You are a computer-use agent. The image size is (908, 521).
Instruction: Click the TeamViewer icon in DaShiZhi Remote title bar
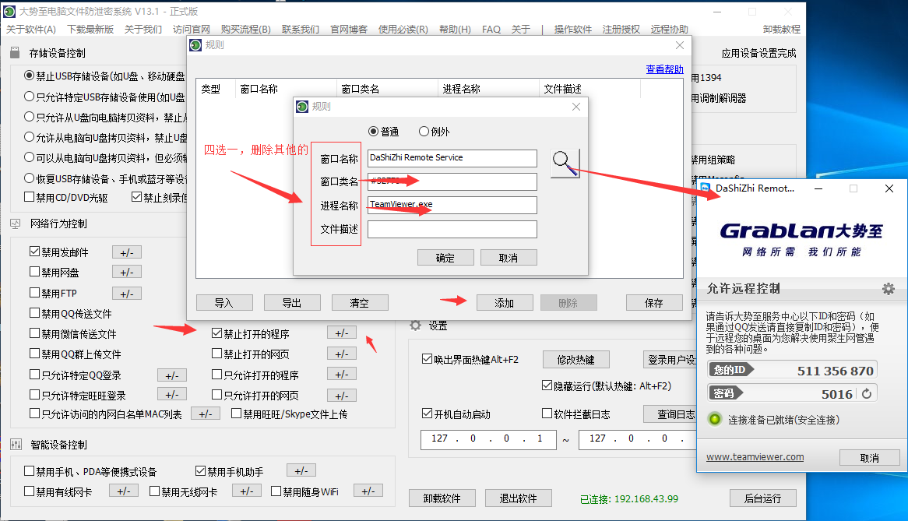tap(705, 188)
